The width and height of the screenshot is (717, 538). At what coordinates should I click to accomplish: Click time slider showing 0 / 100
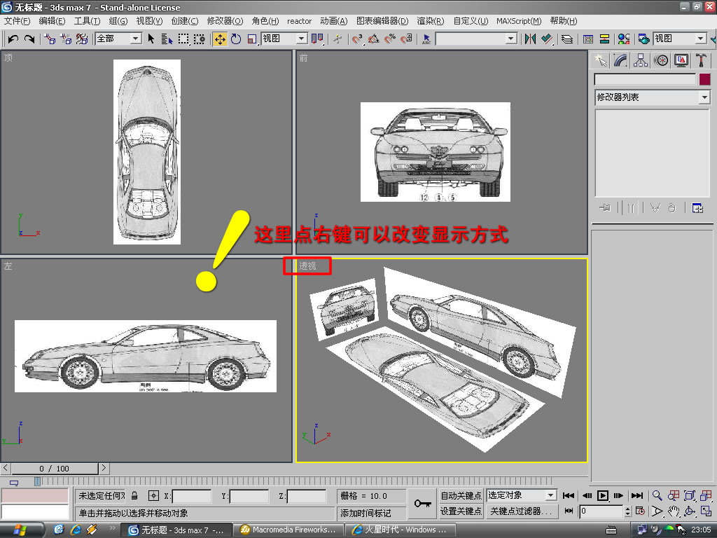pyautogui.click(x=55, y=469)
